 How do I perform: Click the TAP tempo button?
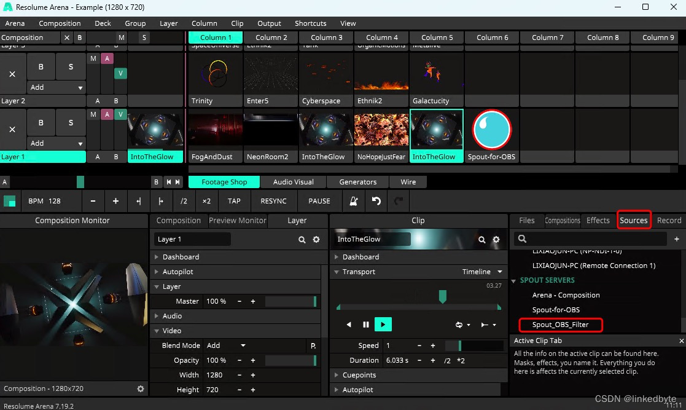coord(234,201)
